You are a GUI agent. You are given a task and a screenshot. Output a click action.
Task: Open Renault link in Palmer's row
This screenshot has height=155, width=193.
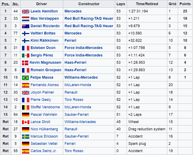pyautogui.click(x=71, y=92)
